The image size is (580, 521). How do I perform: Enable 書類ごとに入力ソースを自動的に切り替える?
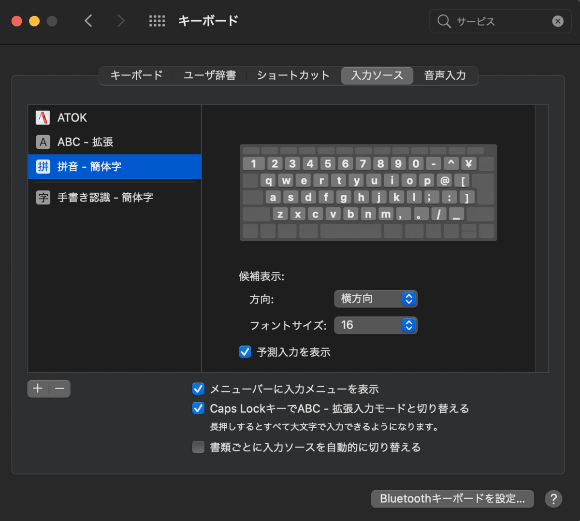tap(198, 447)
